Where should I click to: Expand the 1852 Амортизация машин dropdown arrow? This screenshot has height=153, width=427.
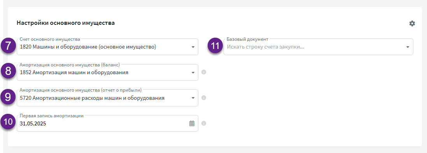tap(193, 73)
